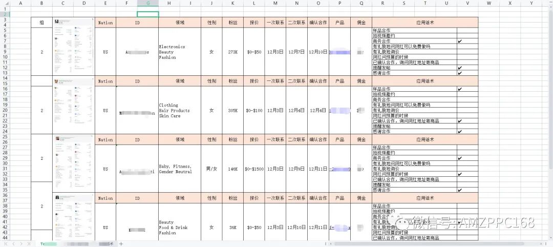Select 'Clothing Hair Products Skin Care' cell
The image size is (553, 247).
pos(180,111)
